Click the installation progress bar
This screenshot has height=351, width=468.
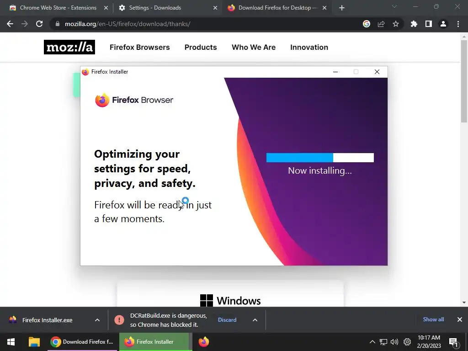320,158
